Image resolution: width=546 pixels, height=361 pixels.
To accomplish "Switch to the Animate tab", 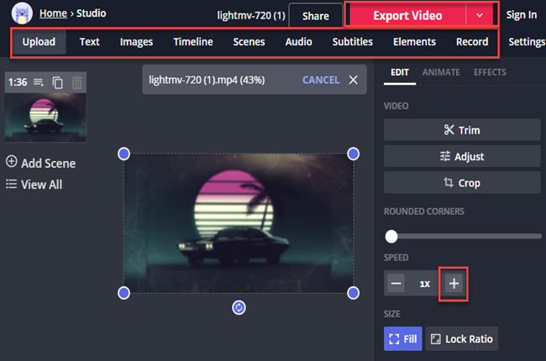I will click(441, 72).
